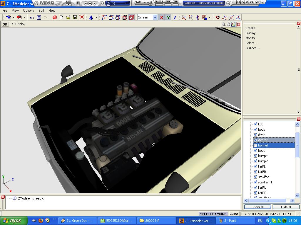Click the red sphere icon in toolbar
Viewport: 301px width, 225px height.
(55, 18)
